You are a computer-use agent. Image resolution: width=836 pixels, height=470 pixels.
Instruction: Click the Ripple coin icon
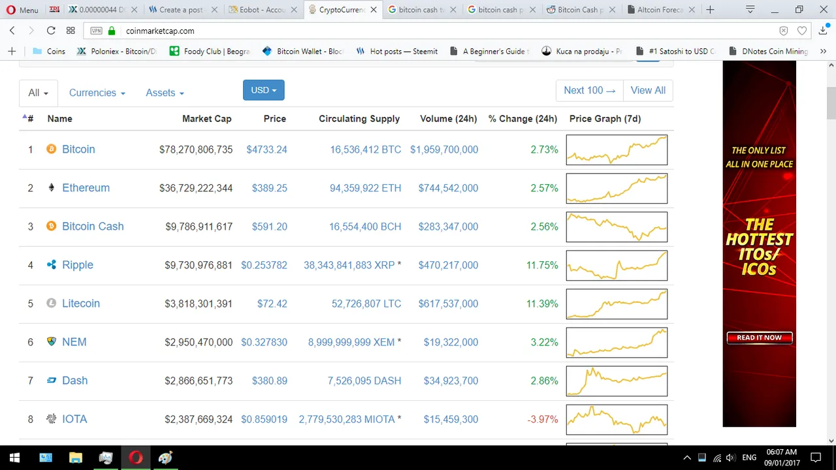pyautogui.click(x=52, y=265)
